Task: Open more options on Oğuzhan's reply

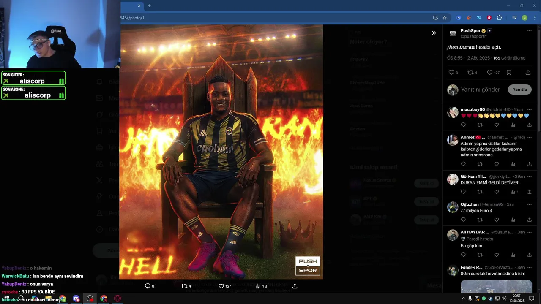Action: [530, 204]
